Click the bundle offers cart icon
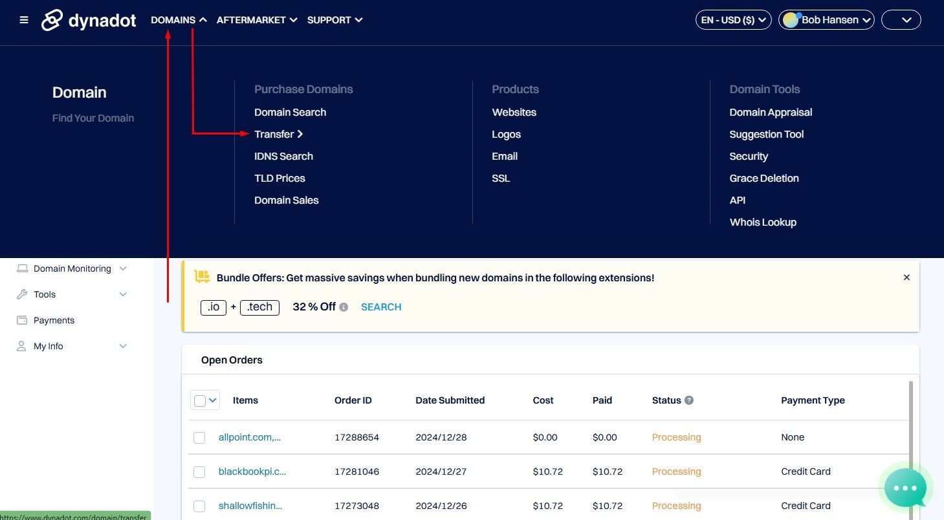Screen dimensions: 944x520 [202, 277]
